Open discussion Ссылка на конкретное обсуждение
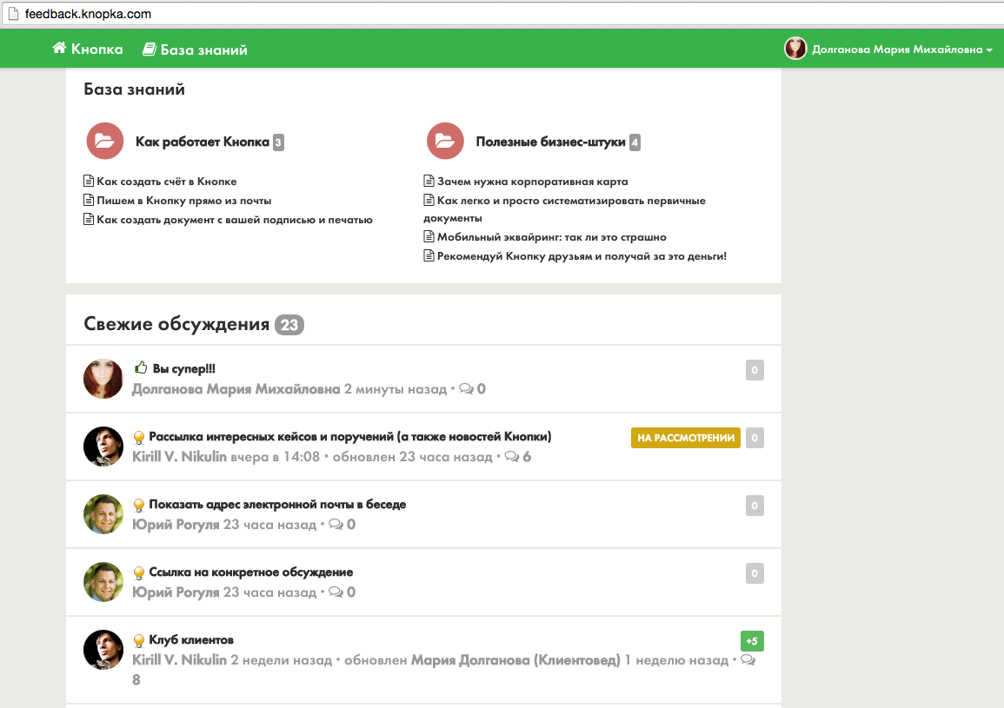 [x=250, y=572]
